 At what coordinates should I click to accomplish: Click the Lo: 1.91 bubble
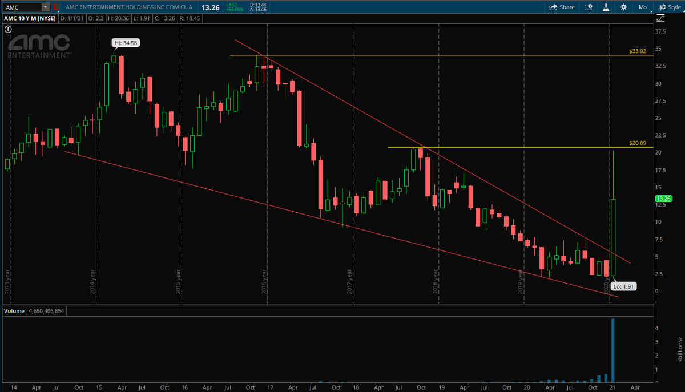tap(623, 286)
